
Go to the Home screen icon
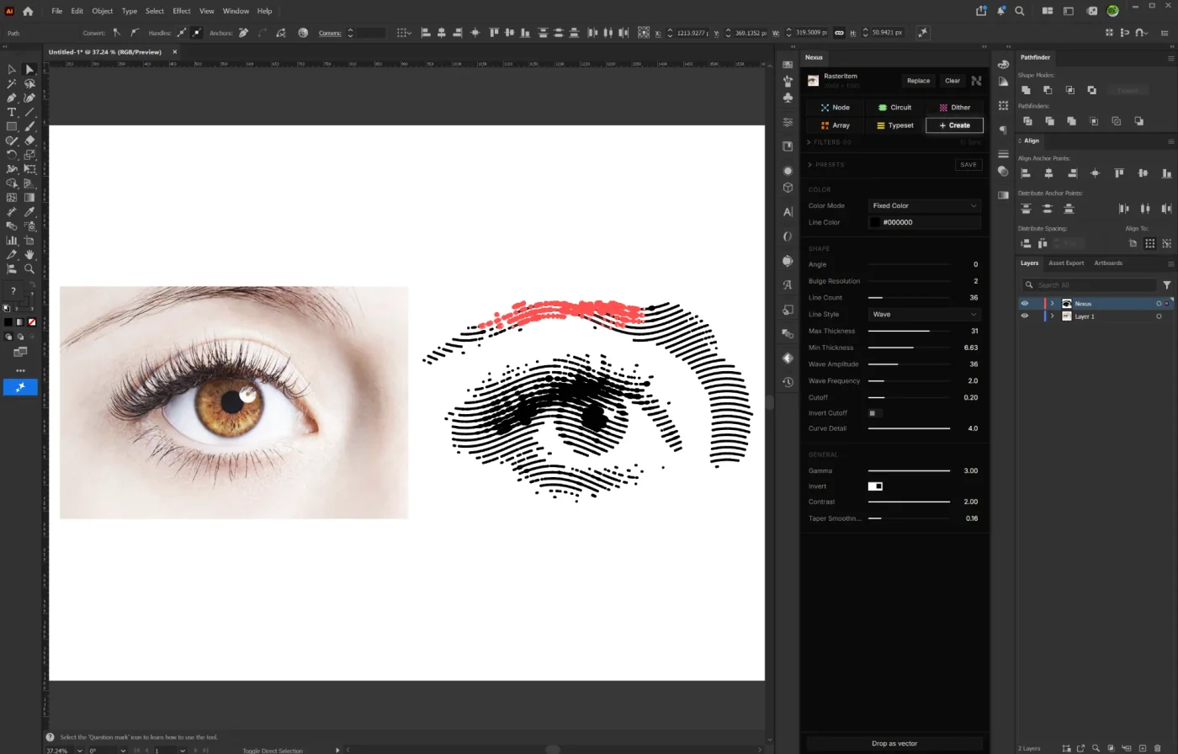(28, 11)
